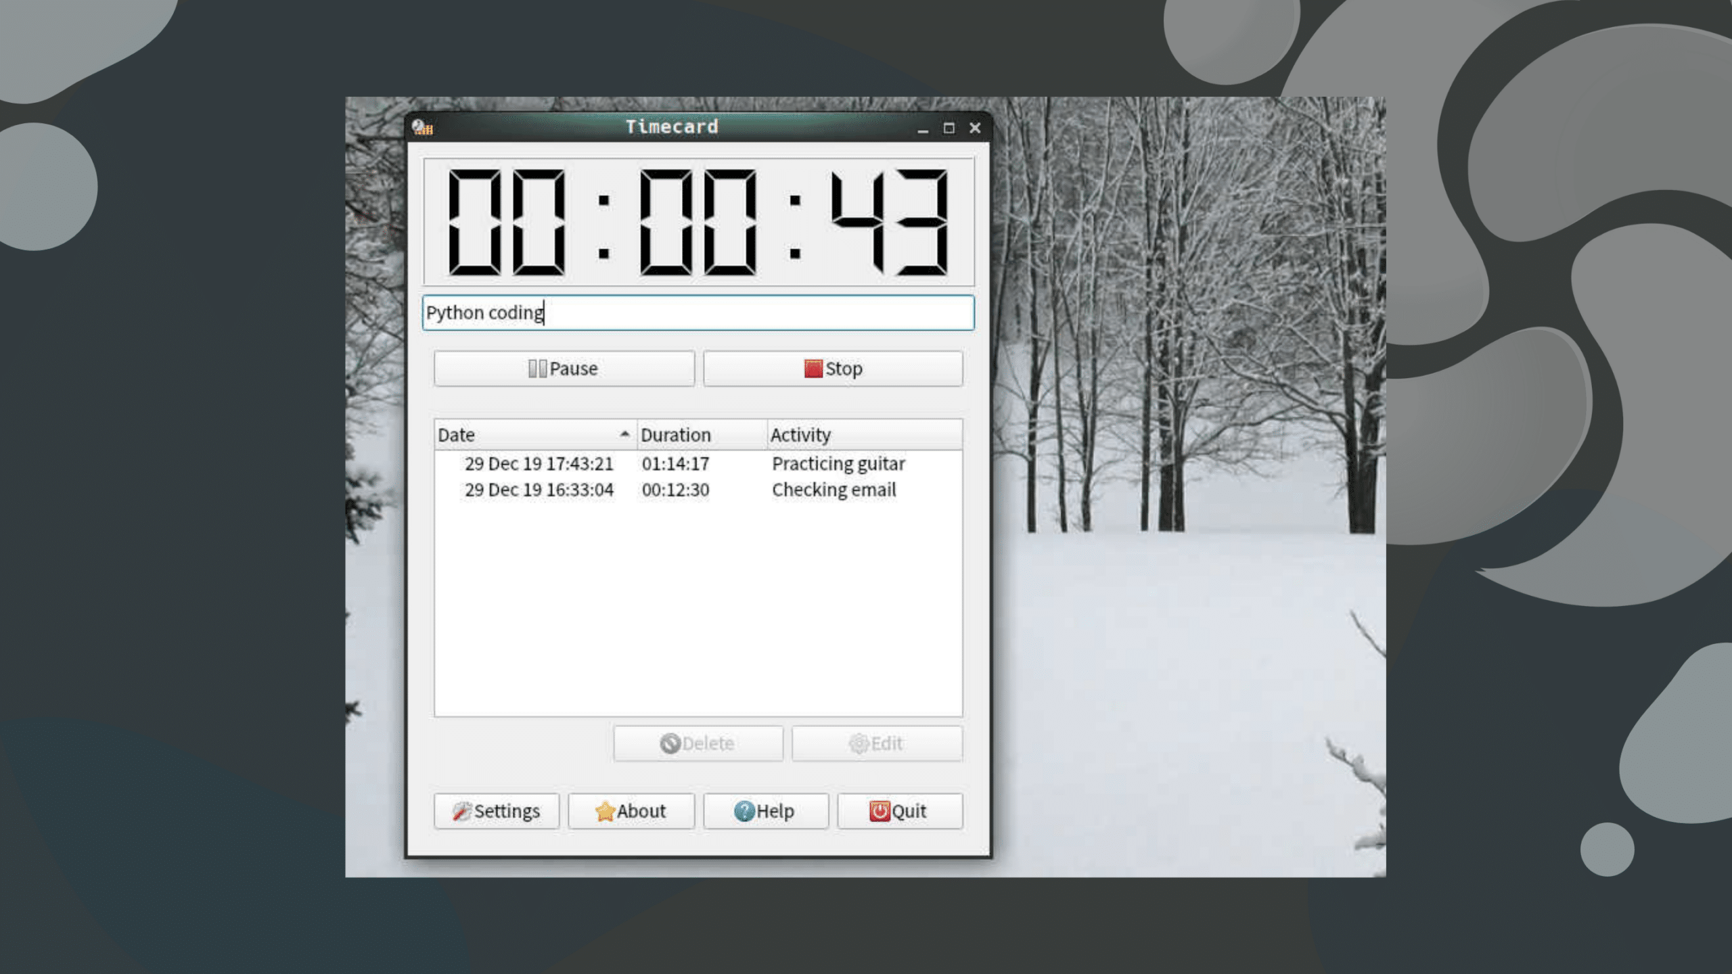
Task: Click the duration value '00:12:30'
Action: pyautogui.click(x=675, y=490)
